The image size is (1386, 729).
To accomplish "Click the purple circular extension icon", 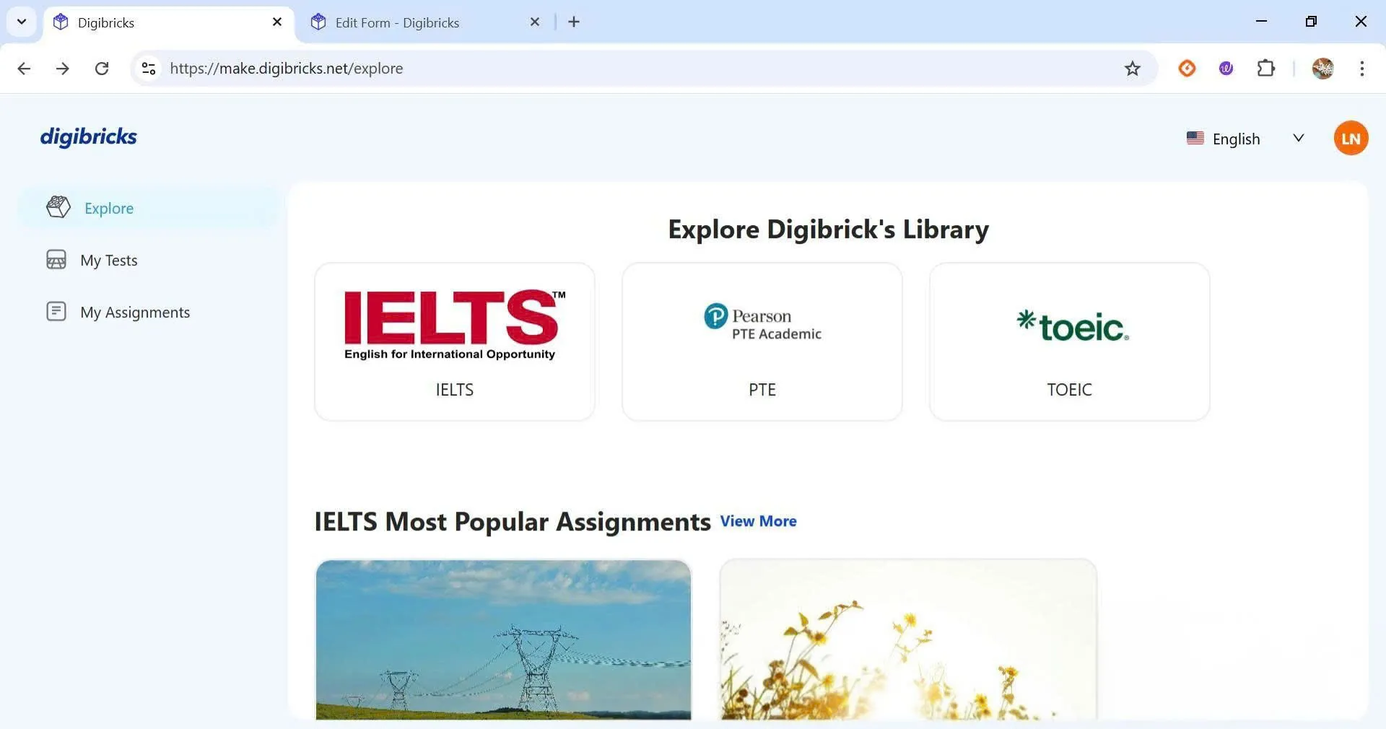I will (1226, 69).
